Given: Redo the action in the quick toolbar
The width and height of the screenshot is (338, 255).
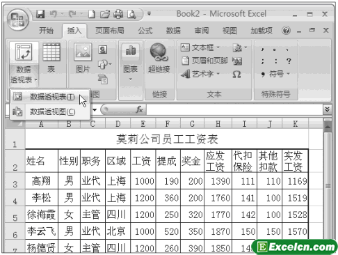Looking at the screenshot, I should point(72,15).
